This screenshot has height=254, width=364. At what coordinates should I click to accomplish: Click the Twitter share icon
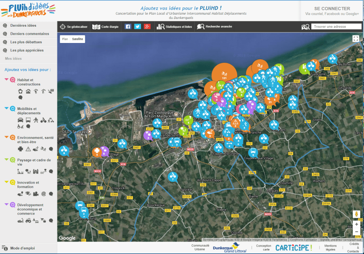point(138,27)
